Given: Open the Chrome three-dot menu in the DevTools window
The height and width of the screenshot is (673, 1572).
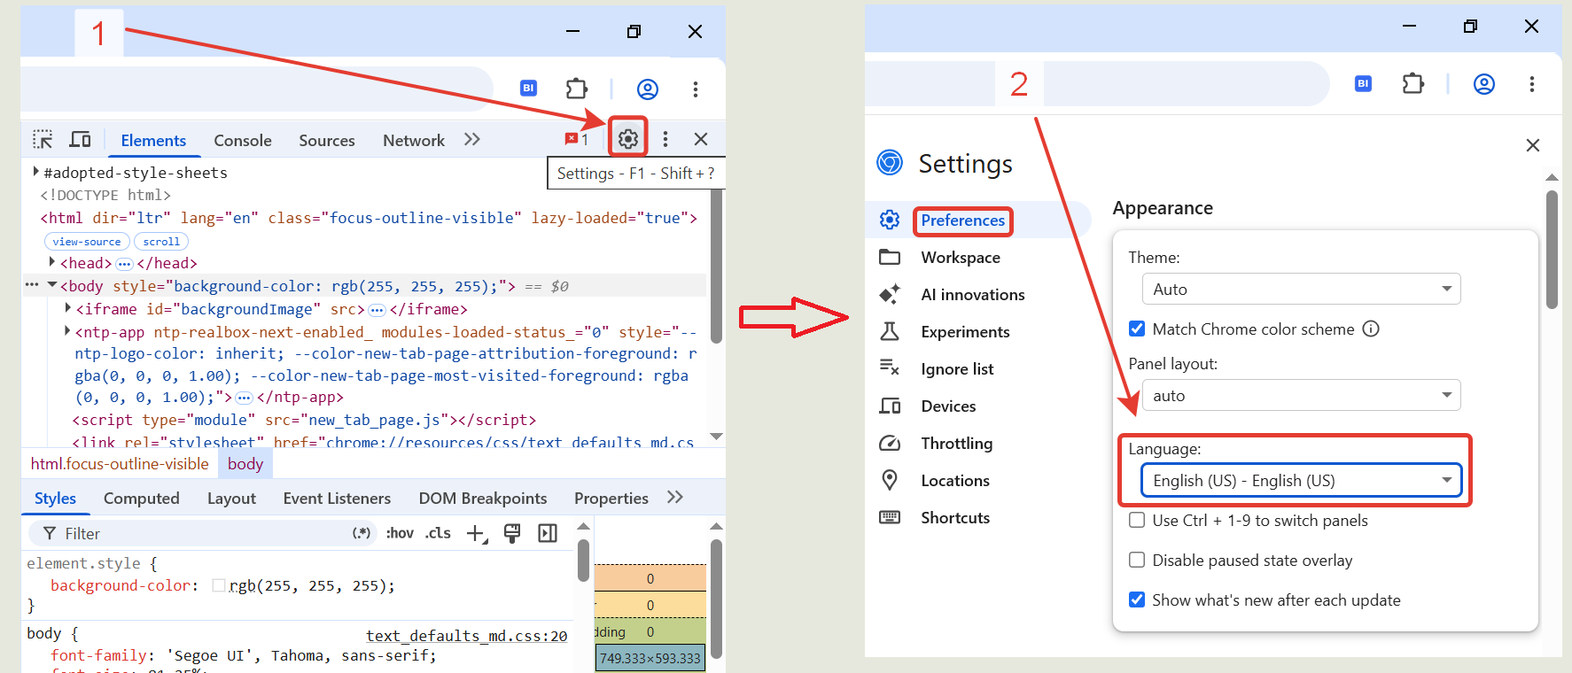Looking at the screenshot, I should pyautogui.click(x=696, y=89).
